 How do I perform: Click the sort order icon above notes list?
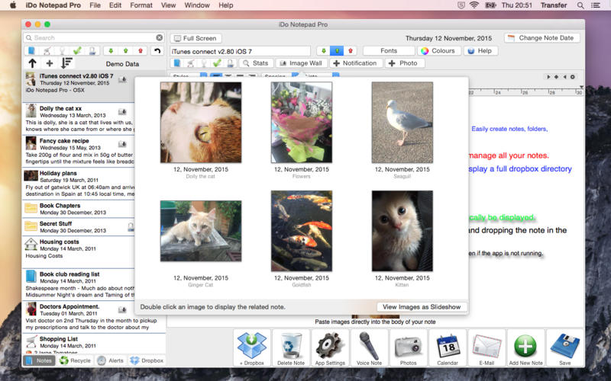(x=66, y=63)
